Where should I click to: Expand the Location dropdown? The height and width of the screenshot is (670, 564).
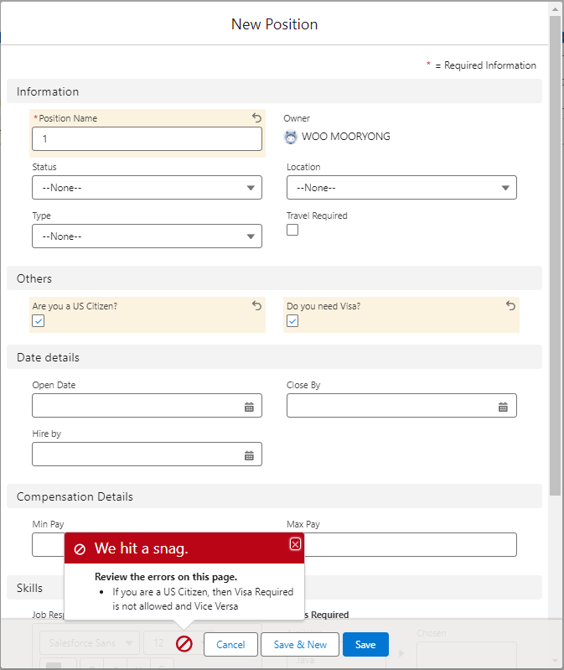[401, 188]
